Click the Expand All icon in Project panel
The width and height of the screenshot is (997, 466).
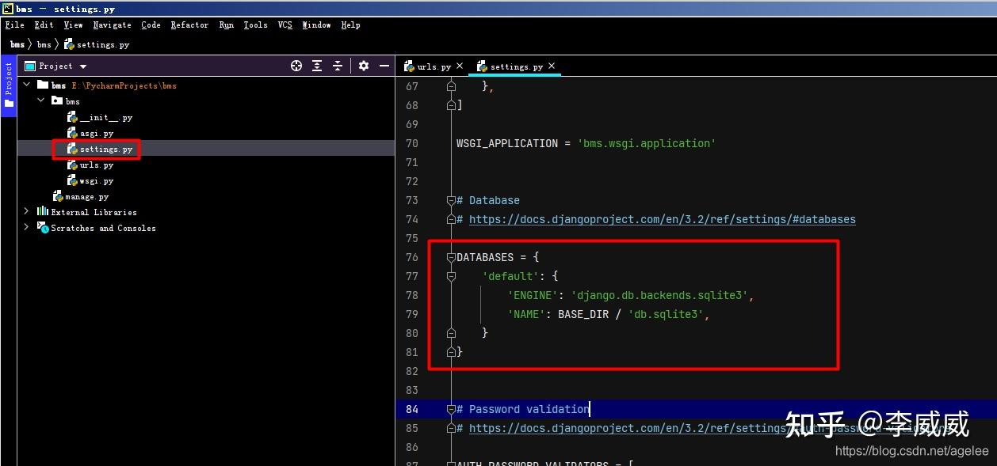tap(317, 66)
